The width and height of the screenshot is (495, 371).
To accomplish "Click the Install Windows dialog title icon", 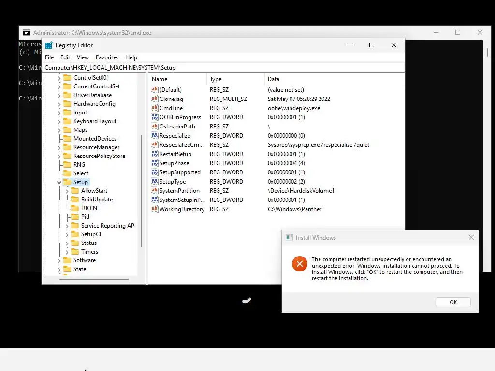I will [x=289, y=237].
